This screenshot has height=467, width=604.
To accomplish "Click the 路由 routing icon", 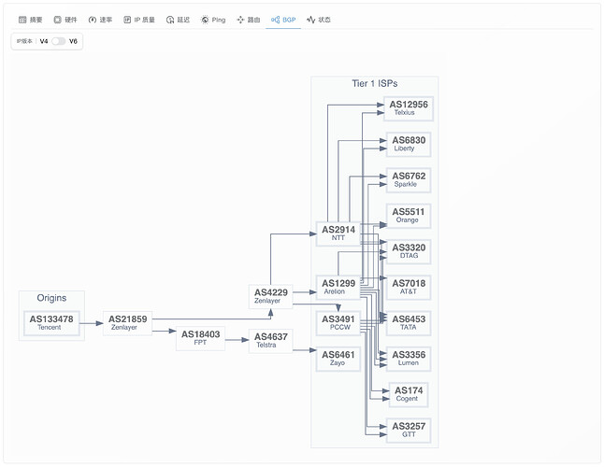I will tap(240, 20).
